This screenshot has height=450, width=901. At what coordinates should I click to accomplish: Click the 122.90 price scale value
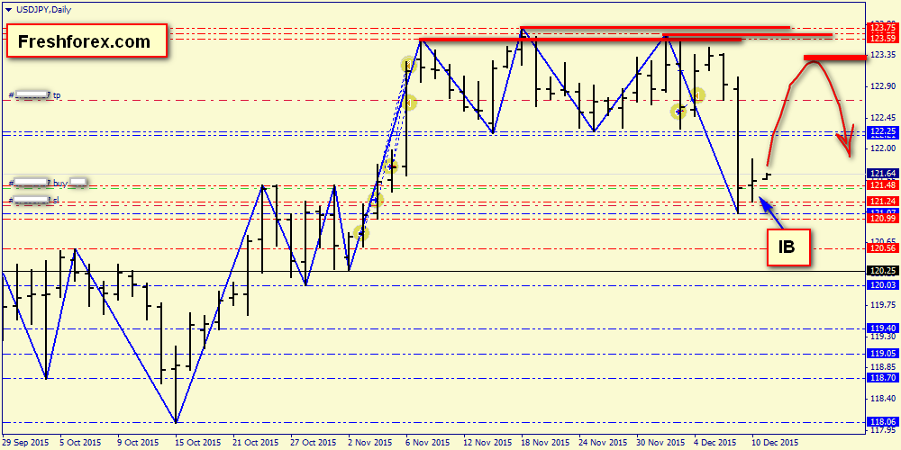point(883,86)
